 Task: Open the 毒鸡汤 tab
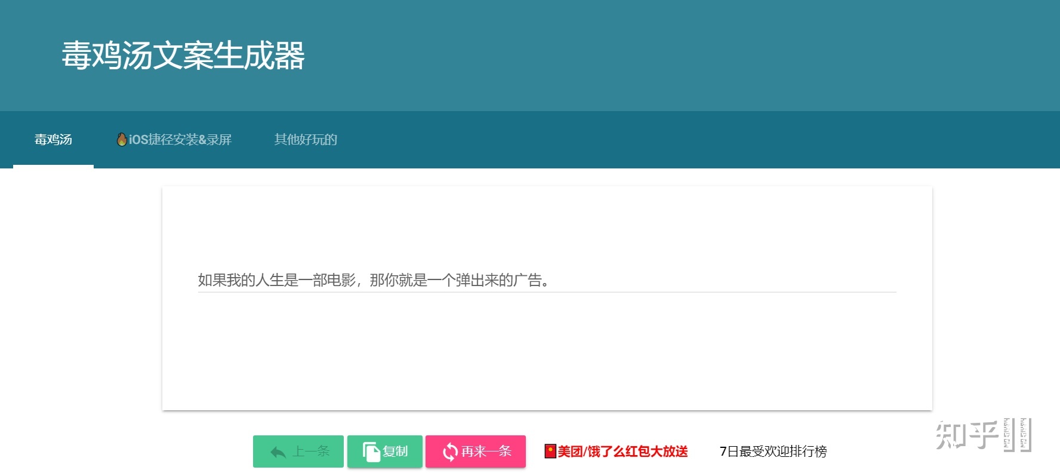53,140
